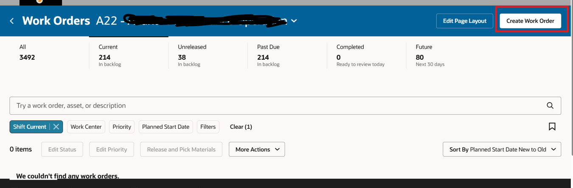Image resolution: width=573 pixels, height=188 pixels.
Task: Expand the organization dropdown chevron in header
Action: pyautogui.click(x=294, y=21)
